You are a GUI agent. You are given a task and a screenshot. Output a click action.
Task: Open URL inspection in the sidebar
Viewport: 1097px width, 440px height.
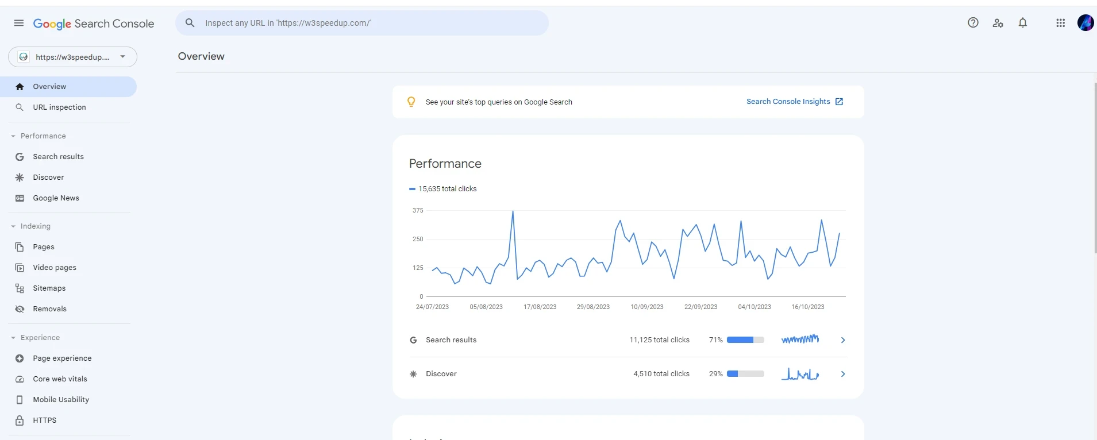tap(59, 107)
